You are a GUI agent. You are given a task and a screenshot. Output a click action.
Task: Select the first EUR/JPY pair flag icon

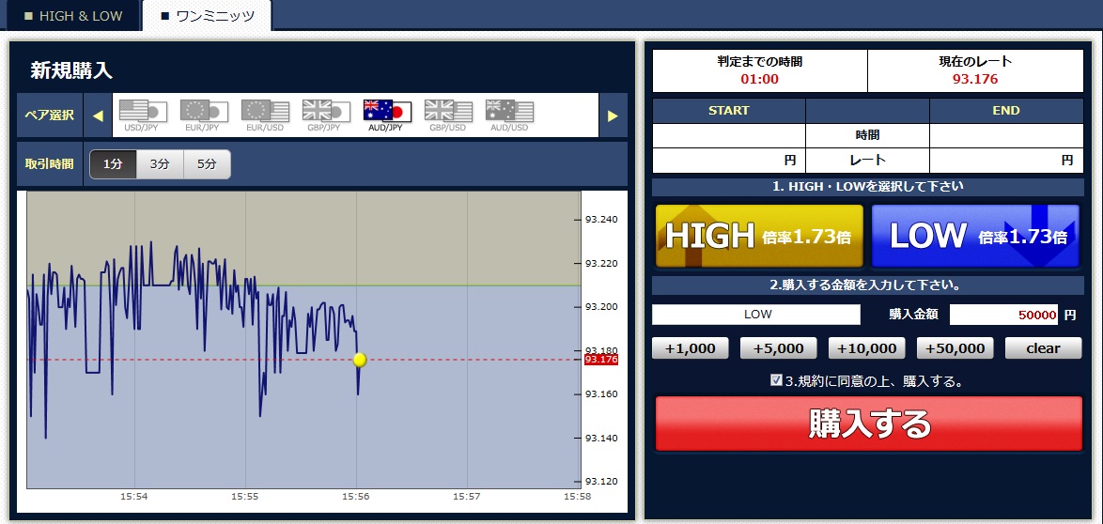pos(204,111)
